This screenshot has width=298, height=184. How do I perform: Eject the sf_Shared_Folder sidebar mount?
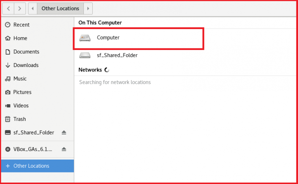pyautogui.click(x=64, y=132)
